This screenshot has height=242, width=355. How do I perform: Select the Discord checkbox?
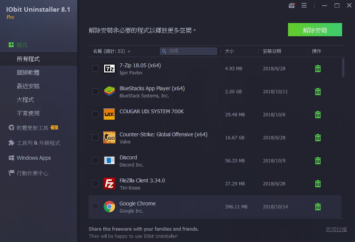(95, 160)
